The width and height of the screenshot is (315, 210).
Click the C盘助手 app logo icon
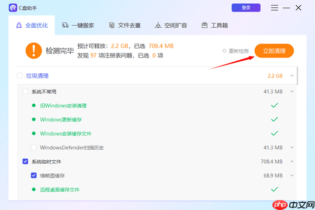[13, 8]
